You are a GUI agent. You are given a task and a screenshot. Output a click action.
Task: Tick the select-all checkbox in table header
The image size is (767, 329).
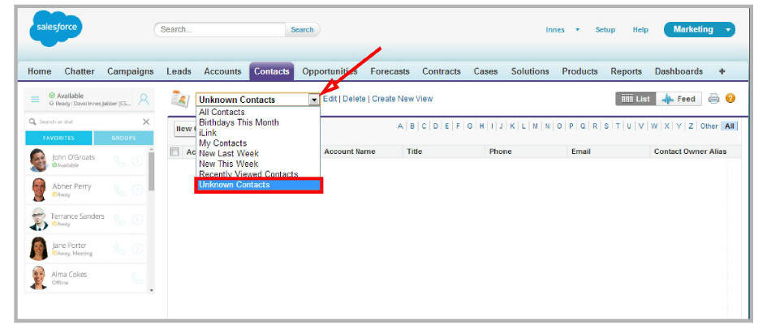point(175,152)
